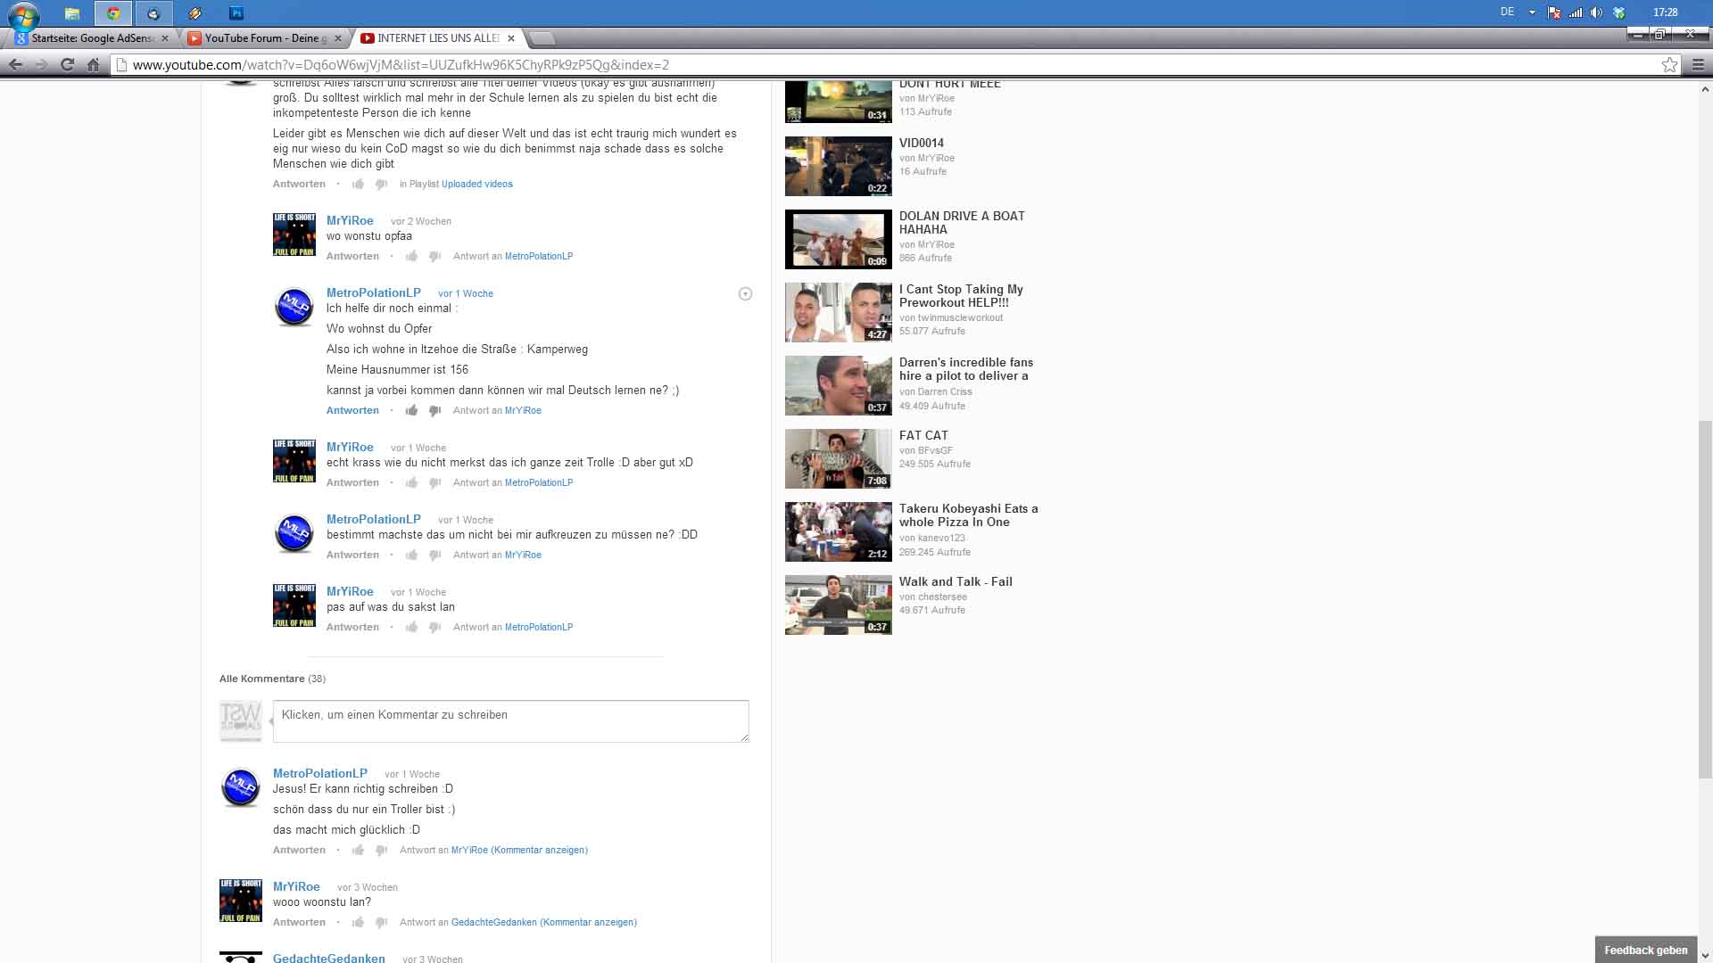Click Antworten under "pas auf was du sakst lan"

(x=352, y=627)
